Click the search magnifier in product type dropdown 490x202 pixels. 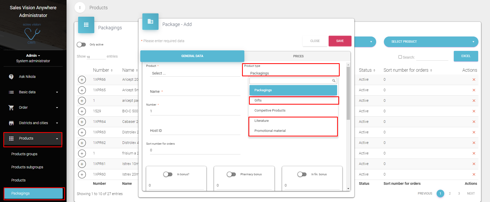click(x=334, y=81)
